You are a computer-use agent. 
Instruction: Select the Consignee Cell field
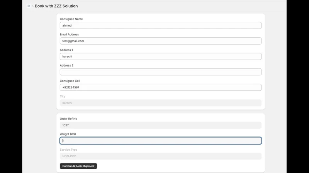click(161, 88)
